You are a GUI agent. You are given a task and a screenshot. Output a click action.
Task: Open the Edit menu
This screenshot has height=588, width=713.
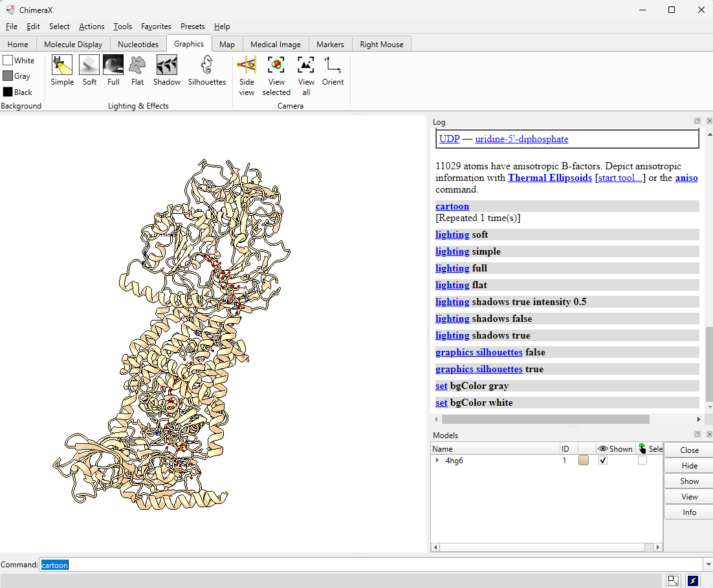point(33,26)
